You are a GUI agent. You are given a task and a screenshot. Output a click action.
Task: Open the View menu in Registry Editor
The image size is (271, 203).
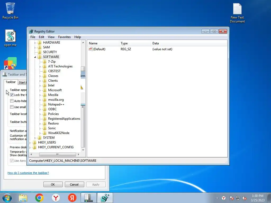(x=51, y=37)
